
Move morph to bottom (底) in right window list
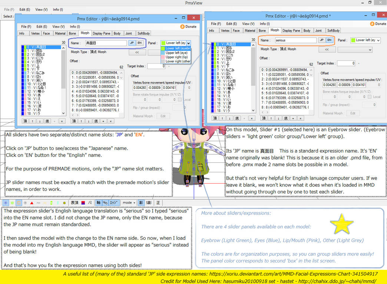(237, 118)
